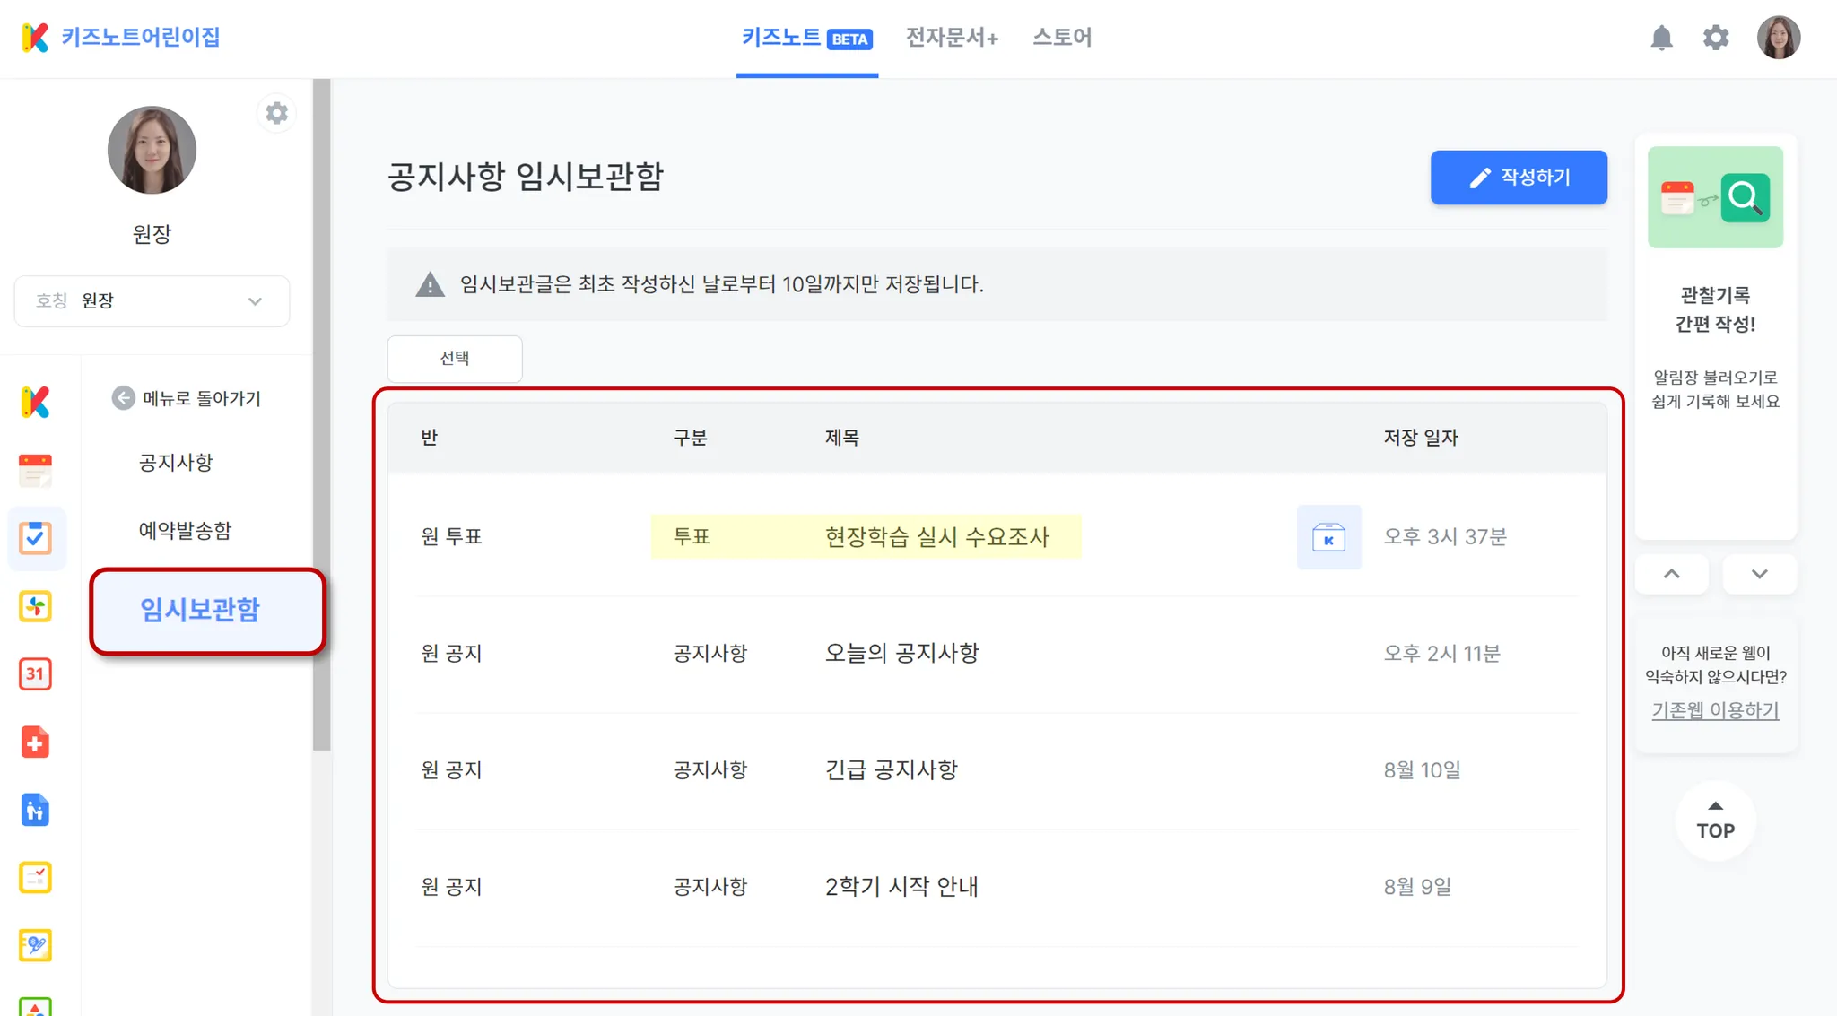Click the up chevron on right panel

1671,574
